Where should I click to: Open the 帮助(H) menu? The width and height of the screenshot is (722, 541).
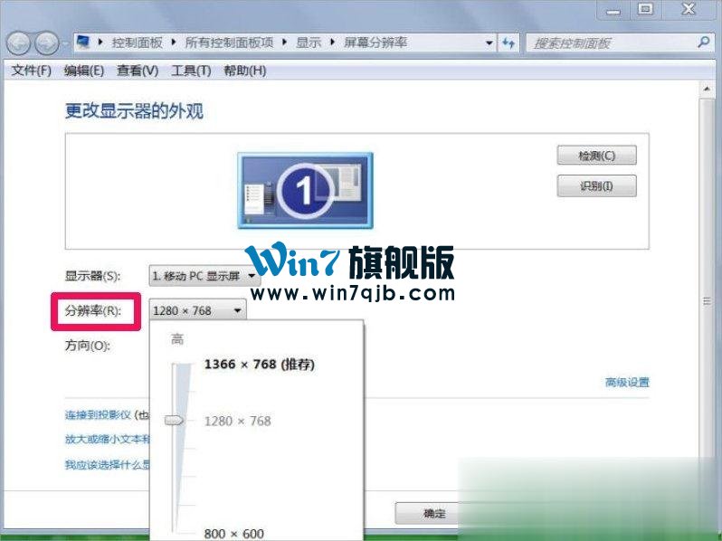point(244,71)
